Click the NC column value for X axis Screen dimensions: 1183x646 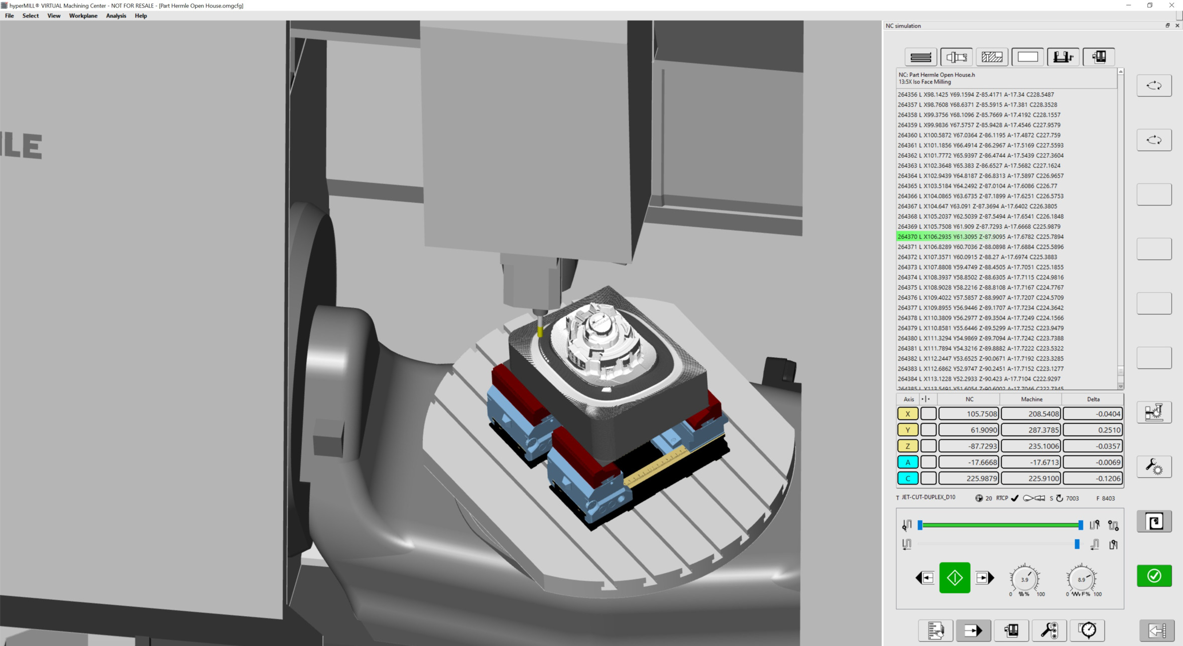pos(969,414)
